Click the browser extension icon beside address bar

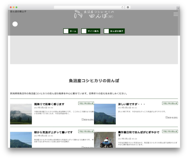click(x=128, y=7)
